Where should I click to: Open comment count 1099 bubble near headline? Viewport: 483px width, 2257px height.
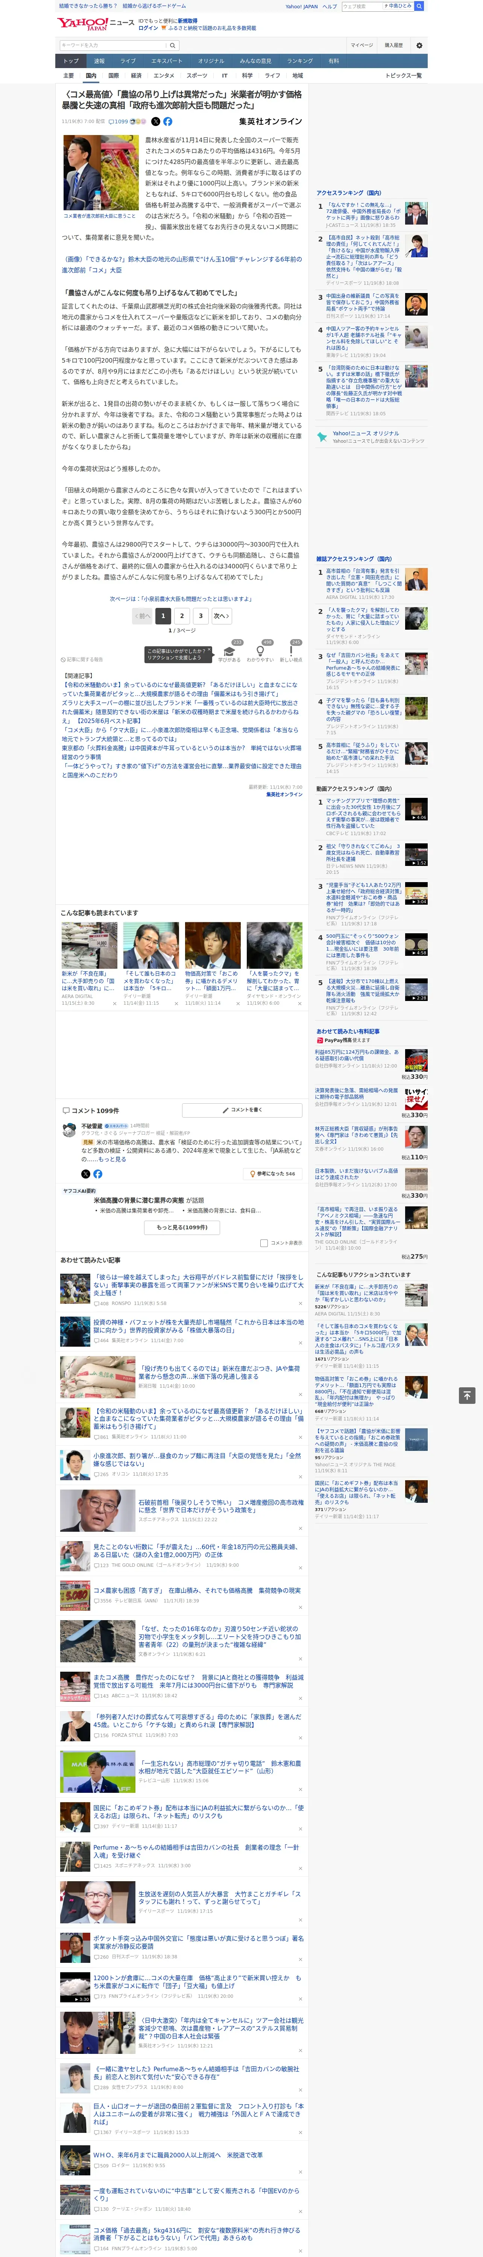(x=118, y=122)
